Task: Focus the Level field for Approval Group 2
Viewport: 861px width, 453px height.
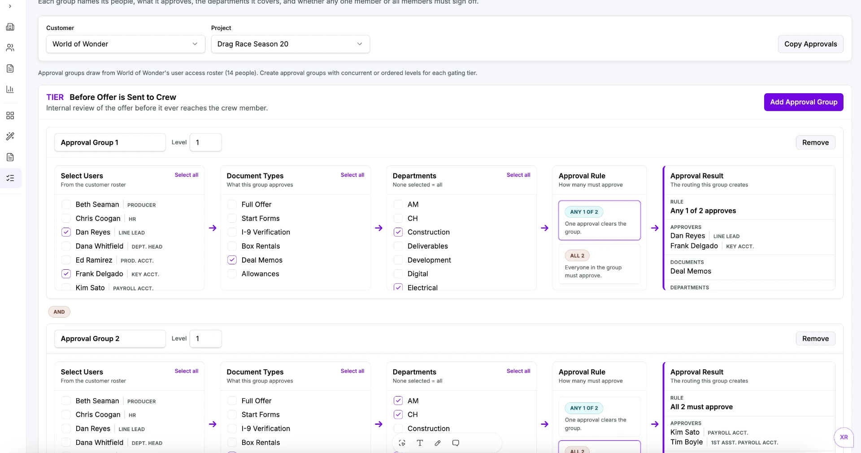Action: pos(205,339)
